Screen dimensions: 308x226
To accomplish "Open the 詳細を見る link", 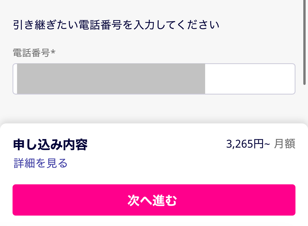I will 40,163.
